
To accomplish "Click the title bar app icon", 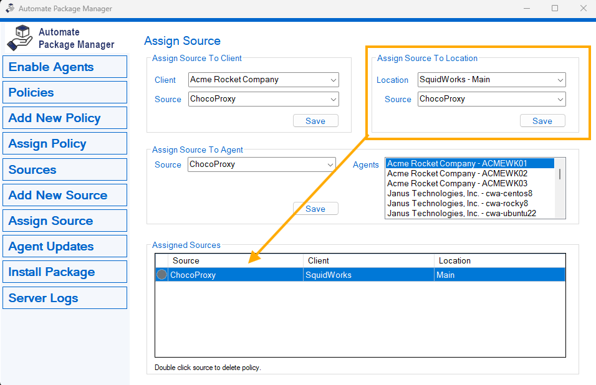I will pyautogui.click(x=10, y=9).
